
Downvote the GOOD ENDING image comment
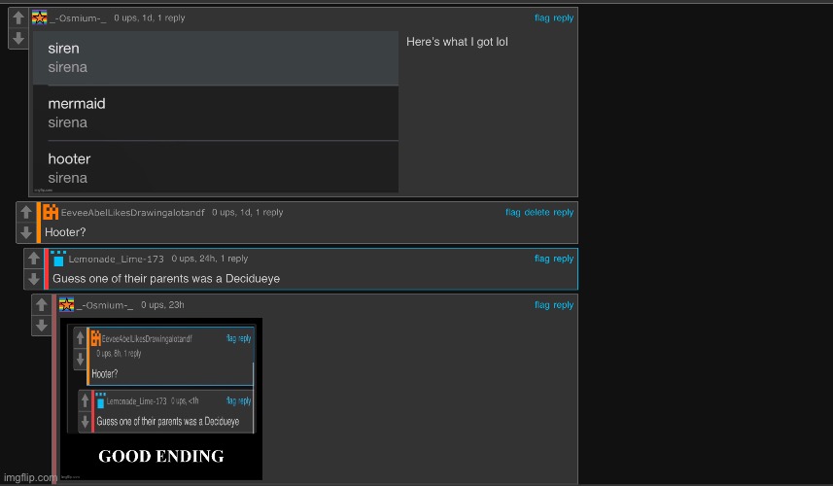(x=41, y=326)
